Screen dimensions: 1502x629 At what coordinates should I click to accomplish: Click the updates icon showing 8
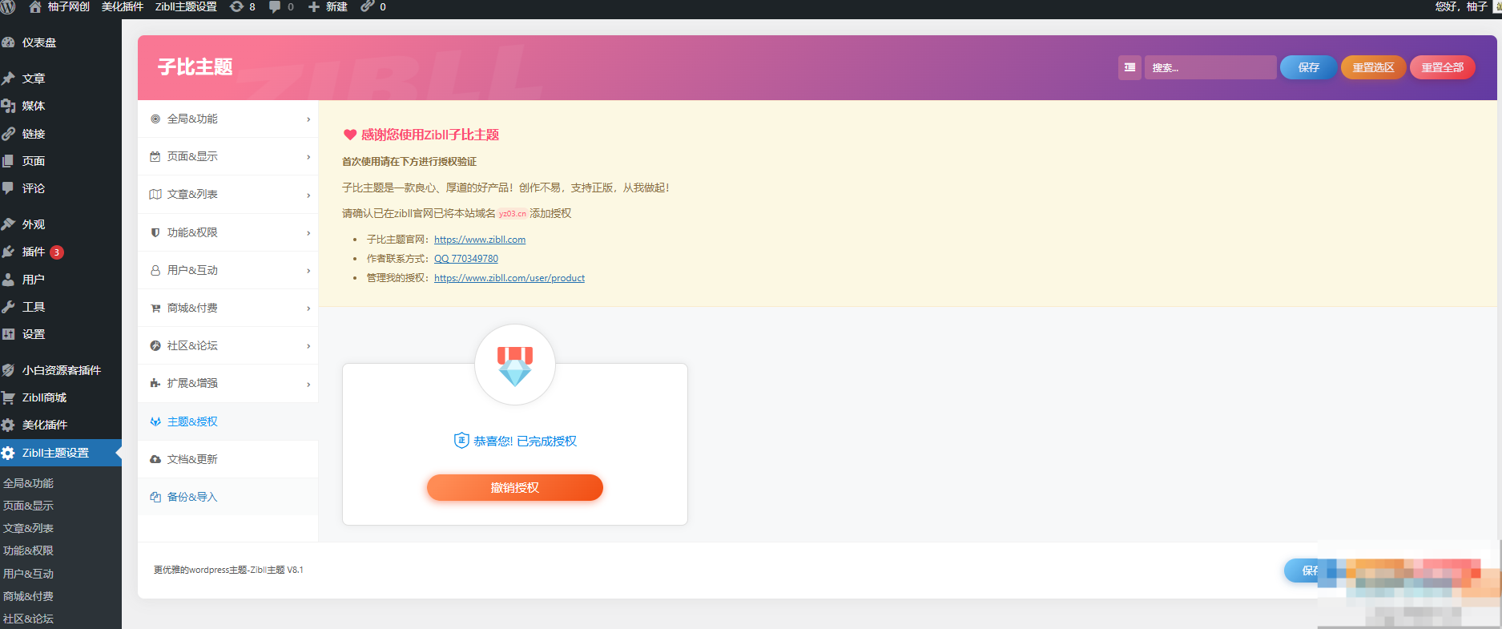click(242, 7)
